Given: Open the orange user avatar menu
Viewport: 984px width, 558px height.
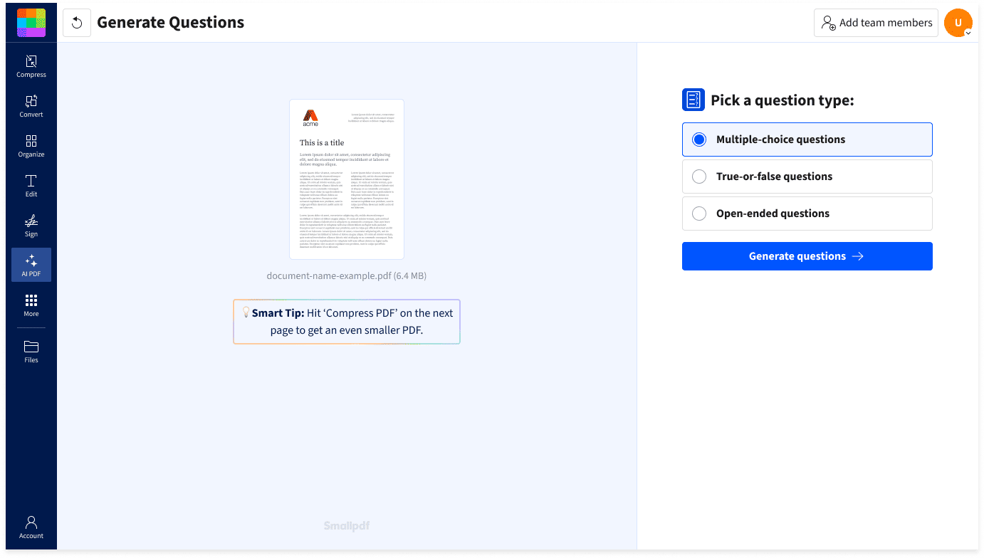Looking at the screenshot, I should [x=958, y=23].
